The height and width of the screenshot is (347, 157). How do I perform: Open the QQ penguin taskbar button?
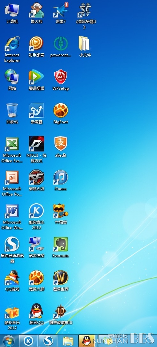click(x=87, y=341)
